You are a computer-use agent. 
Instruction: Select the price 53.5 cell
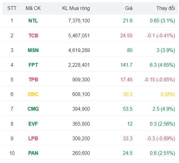tap(128, 109)
